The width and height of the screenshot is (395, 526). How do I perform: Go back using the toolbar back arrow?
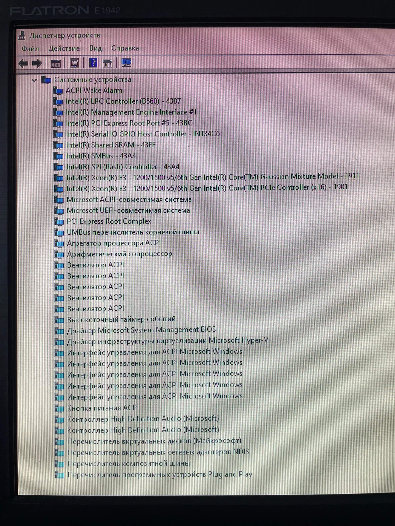(23, 64)
